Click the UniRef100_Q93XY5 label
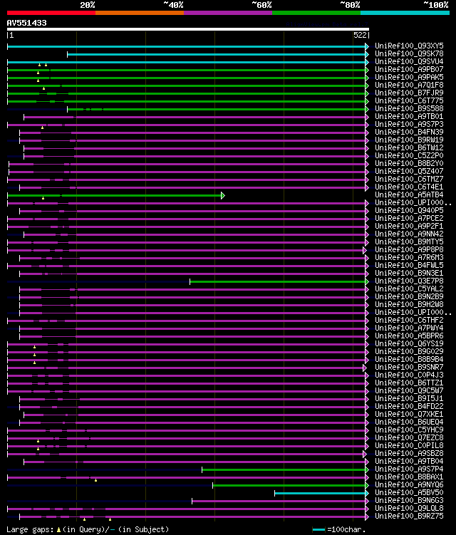The height and width of the screenshot is (535, 456). pyautogui.click(x=409, y=46)
